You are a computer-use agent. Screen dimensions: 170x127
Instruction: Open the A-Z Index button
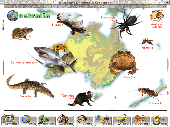[x=103, y=120]
